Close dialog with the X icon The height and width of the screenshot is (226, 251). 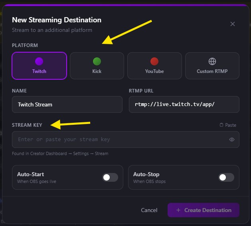coord(232,24)
